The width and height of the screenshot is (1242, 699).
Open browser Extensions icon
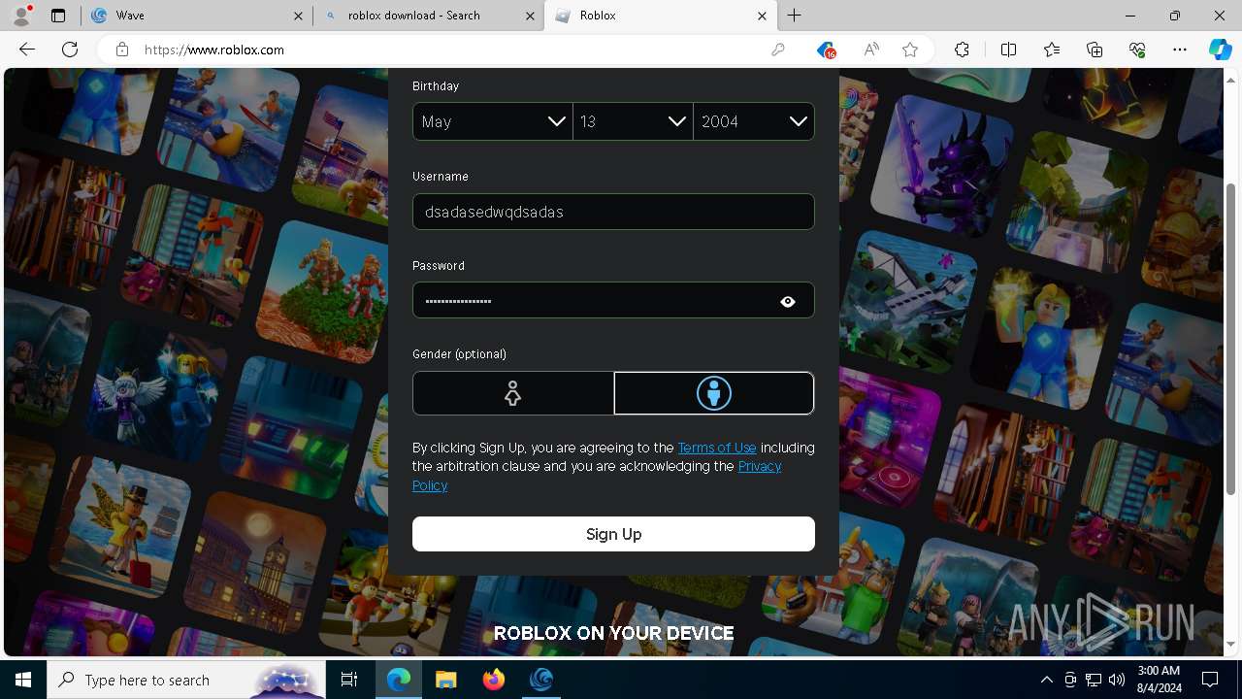pyautogui.click(x=962, y=50)
